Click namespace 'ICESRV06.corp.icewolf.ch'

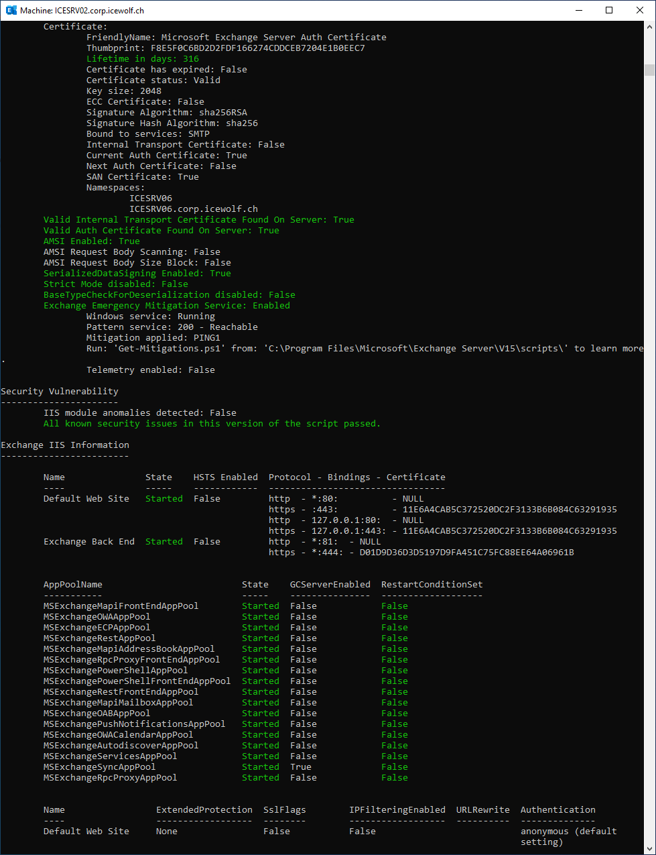[194, 209]
